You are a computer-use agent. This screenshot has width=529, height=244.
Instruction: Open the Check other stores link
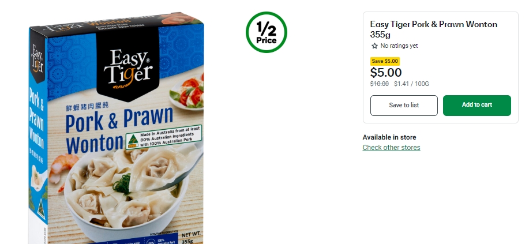(391, 148)
